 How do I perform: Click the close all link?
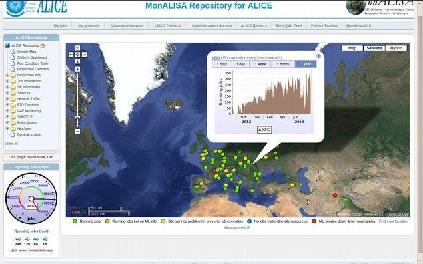(11, 144)
